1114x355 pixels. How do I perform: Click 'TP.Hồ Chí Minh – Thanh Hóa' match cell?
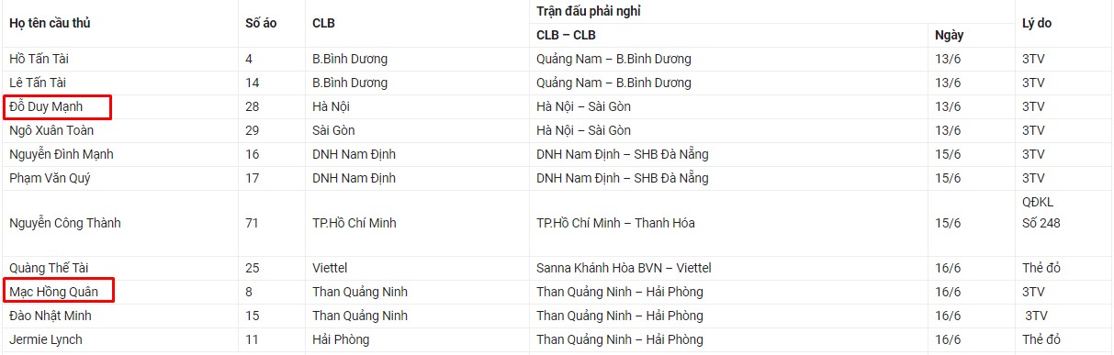click(616, 223)
